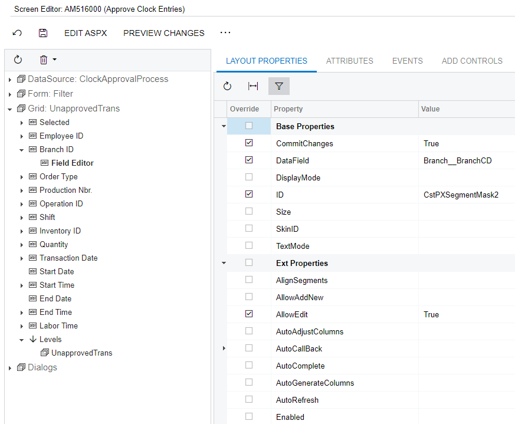Click the Grid: UnapprovedTrans node icon
Screen dimensions: 515x424
21,109
